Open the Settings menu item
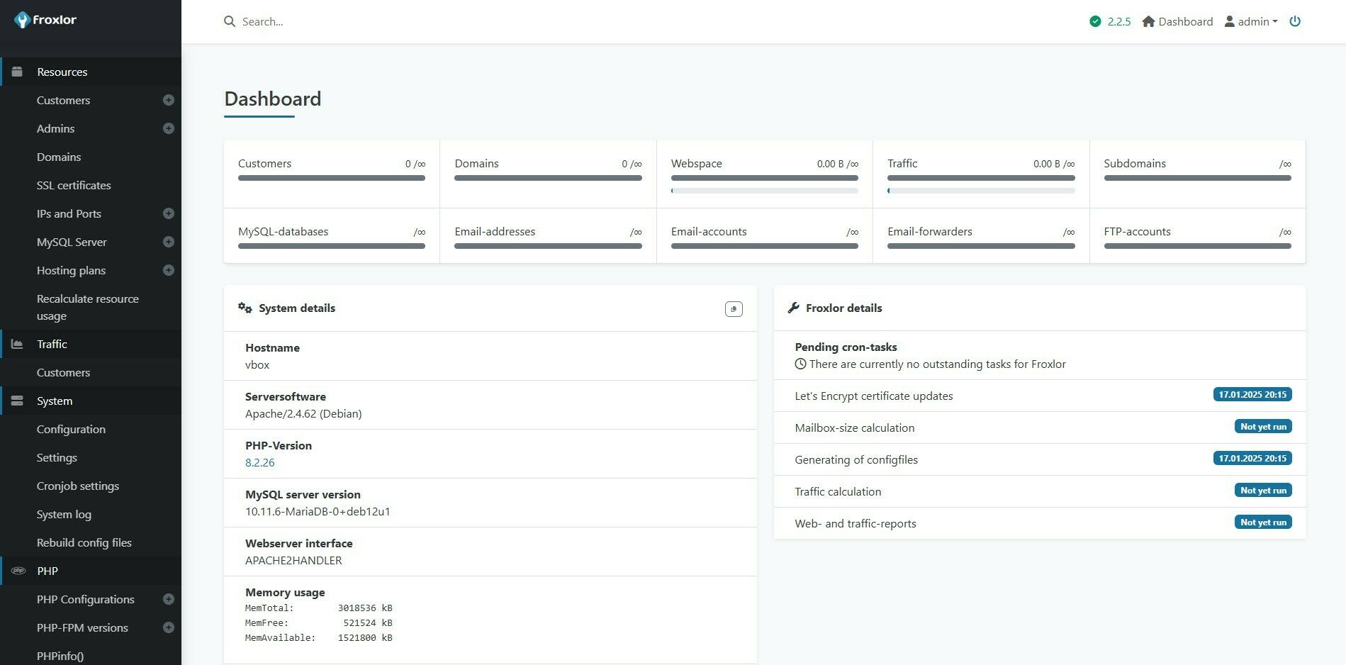This screenshot has width=1346, height=665. [x=57, y=457]
